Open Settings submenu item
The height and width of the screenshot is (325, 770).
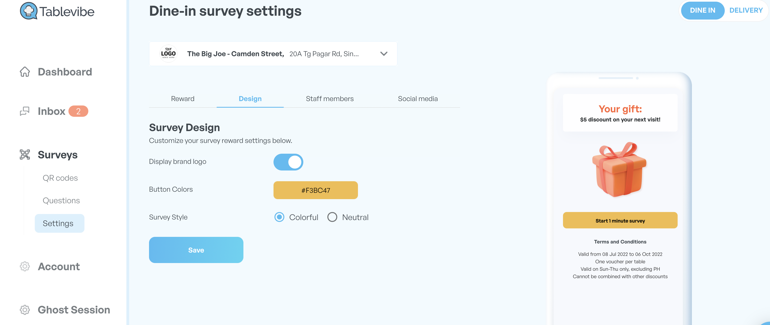[x=60, y=223]
